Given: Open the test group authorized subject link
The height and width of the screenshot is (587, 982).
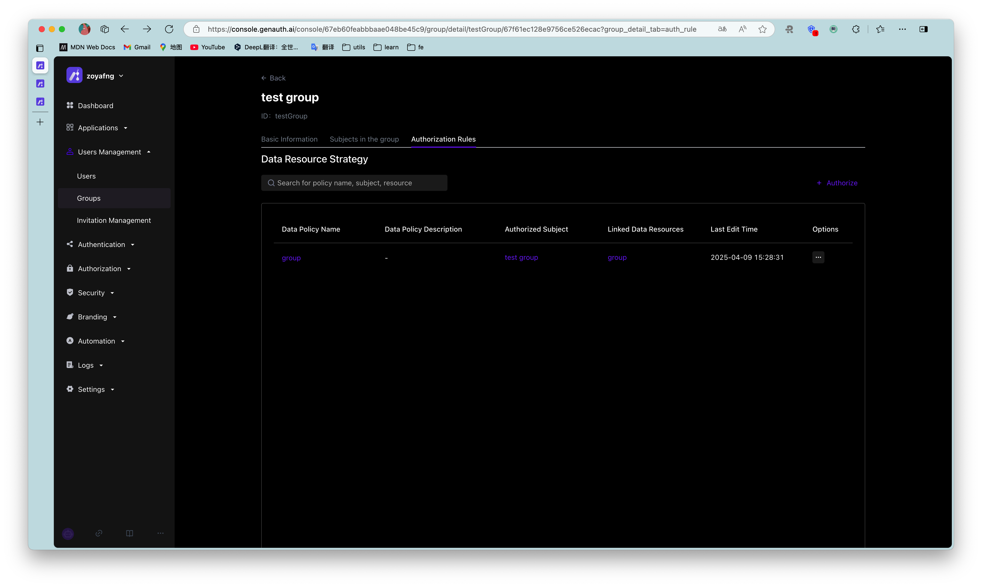Looking at the screenshot, I should pos(521,258).
